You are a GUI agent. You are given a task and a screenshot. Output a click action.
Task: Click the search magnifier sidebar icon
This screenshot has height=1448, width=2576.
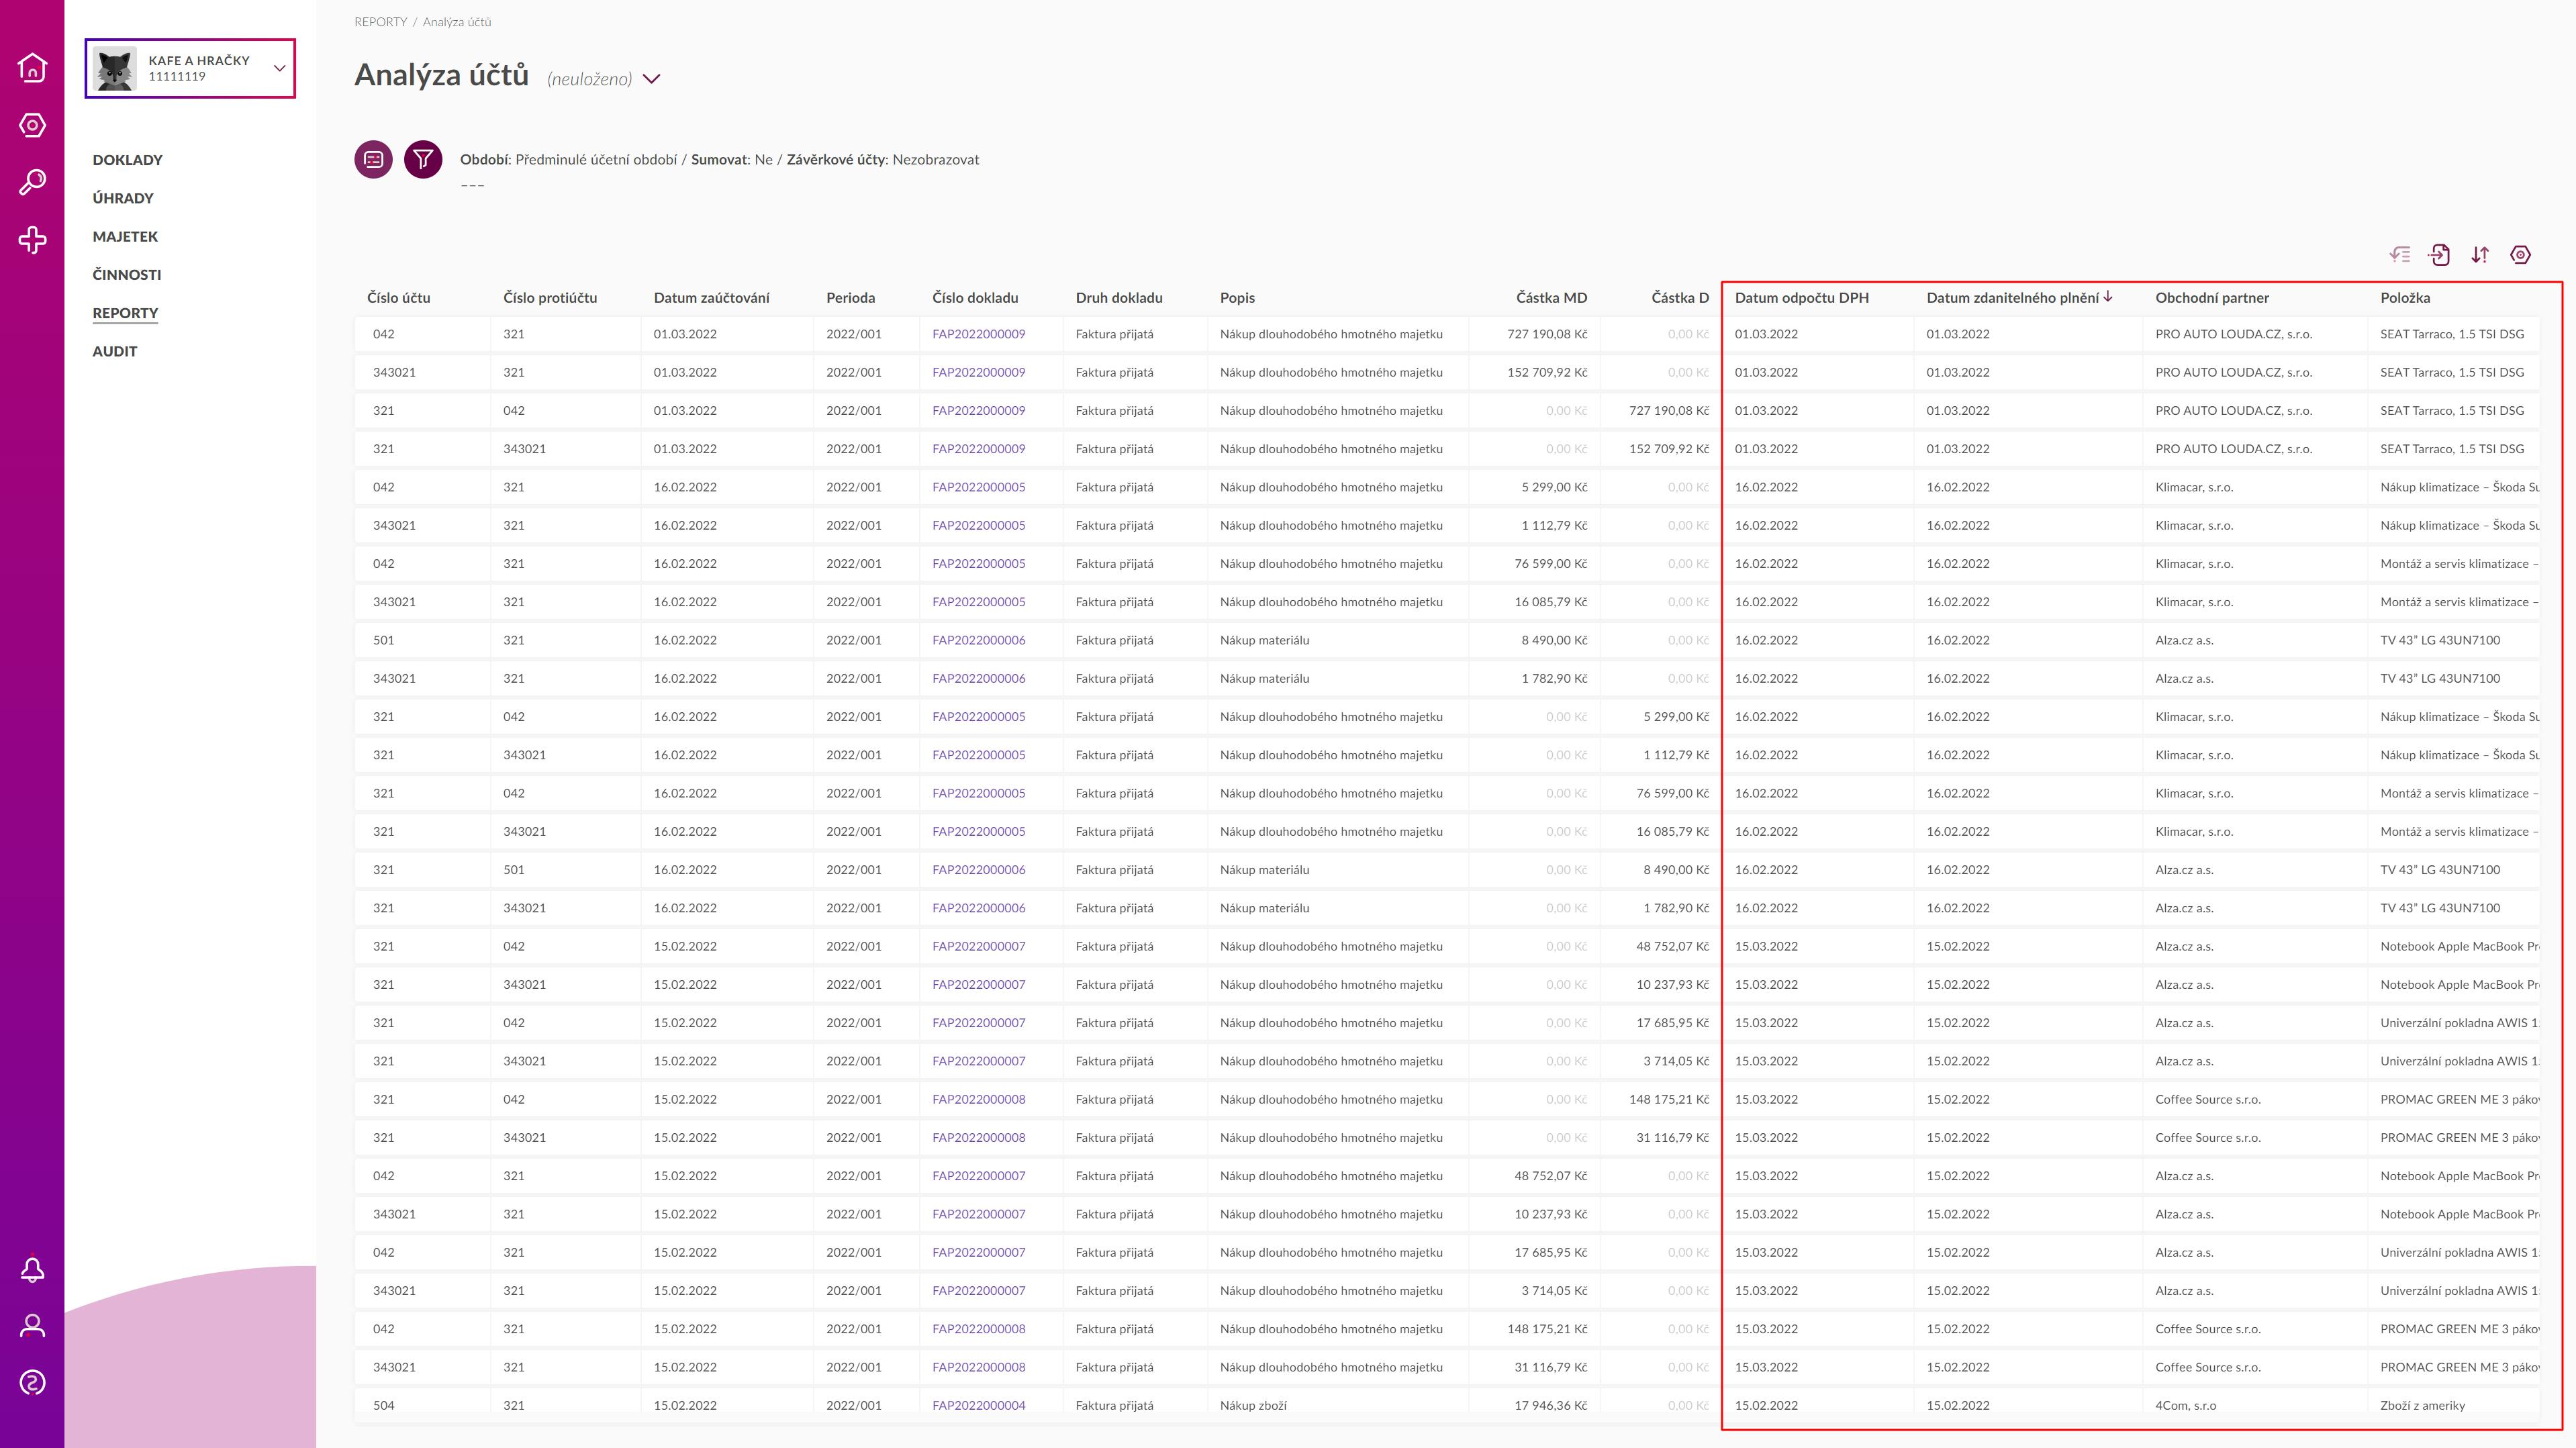[x=32, y=182]
